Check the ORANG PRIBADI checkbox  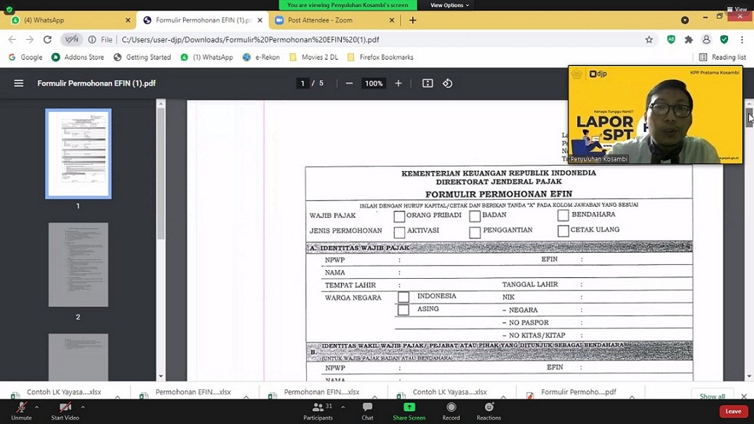point(399,216)
